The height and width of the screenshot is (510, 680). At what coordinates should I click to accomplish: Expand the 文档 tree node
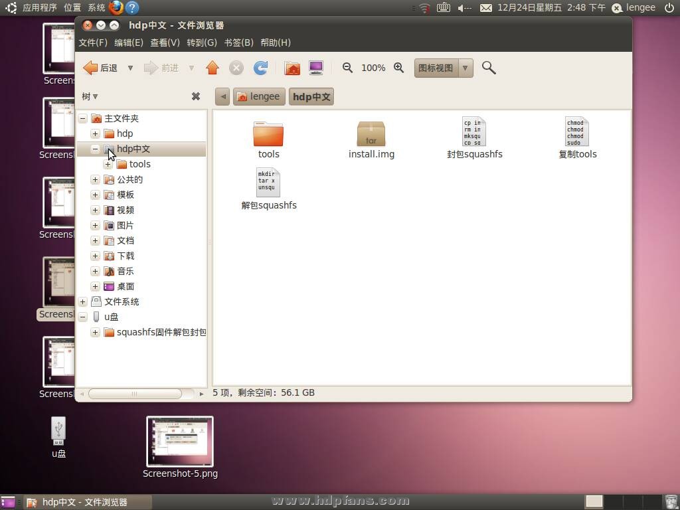[x=96, y=240]
